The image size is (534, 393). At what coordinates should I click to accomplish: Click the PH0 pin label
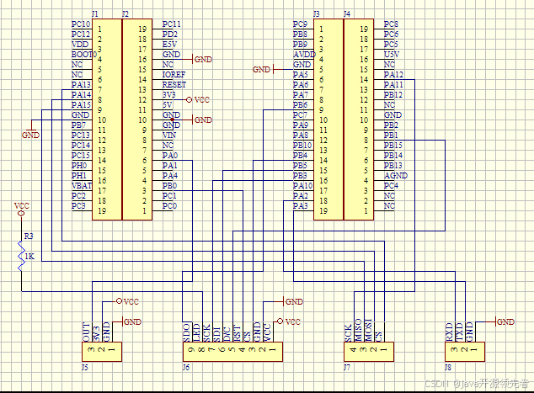79,166
